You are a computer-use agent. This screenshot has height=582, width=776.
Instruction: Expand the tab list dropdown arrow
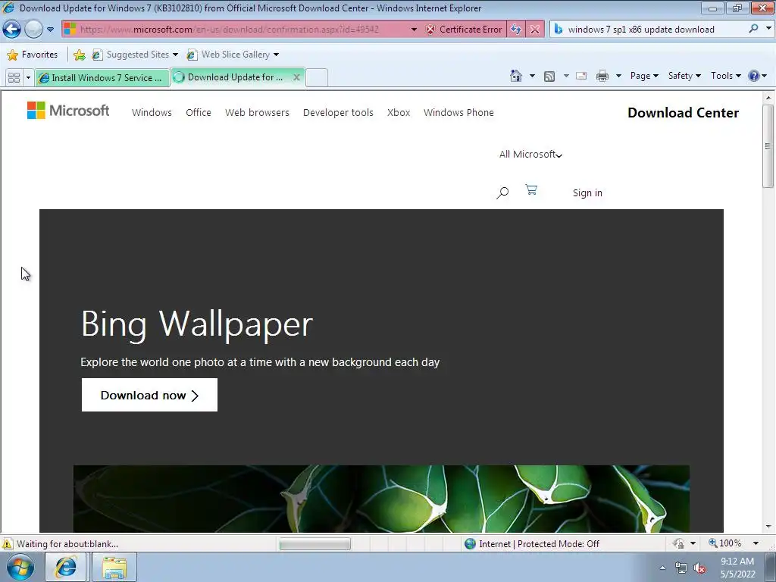(28, 78)
